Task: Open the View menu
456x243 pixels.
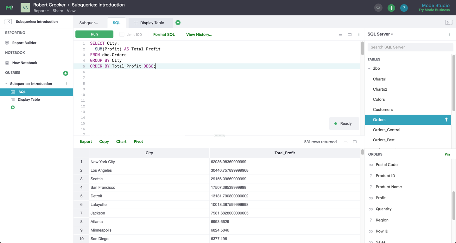Action: 71,11
